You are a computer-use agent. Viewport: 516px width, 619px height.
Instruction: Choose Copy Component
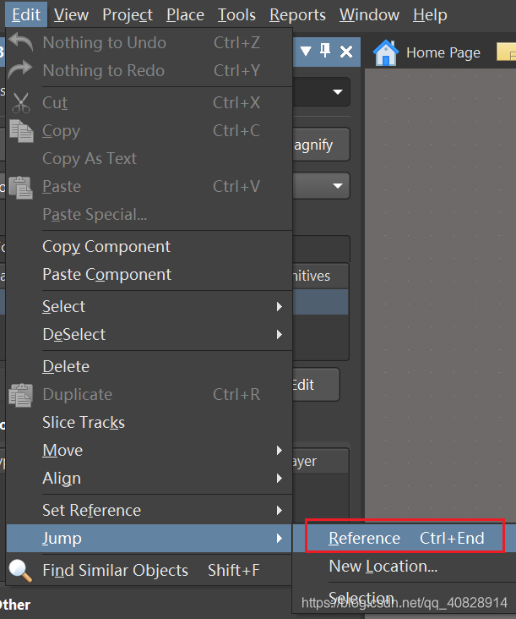pyautogui.click(x=149, y=247)
